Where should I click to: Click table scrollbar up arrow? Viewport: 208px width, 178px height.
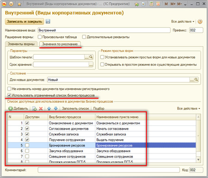(198, 117)
